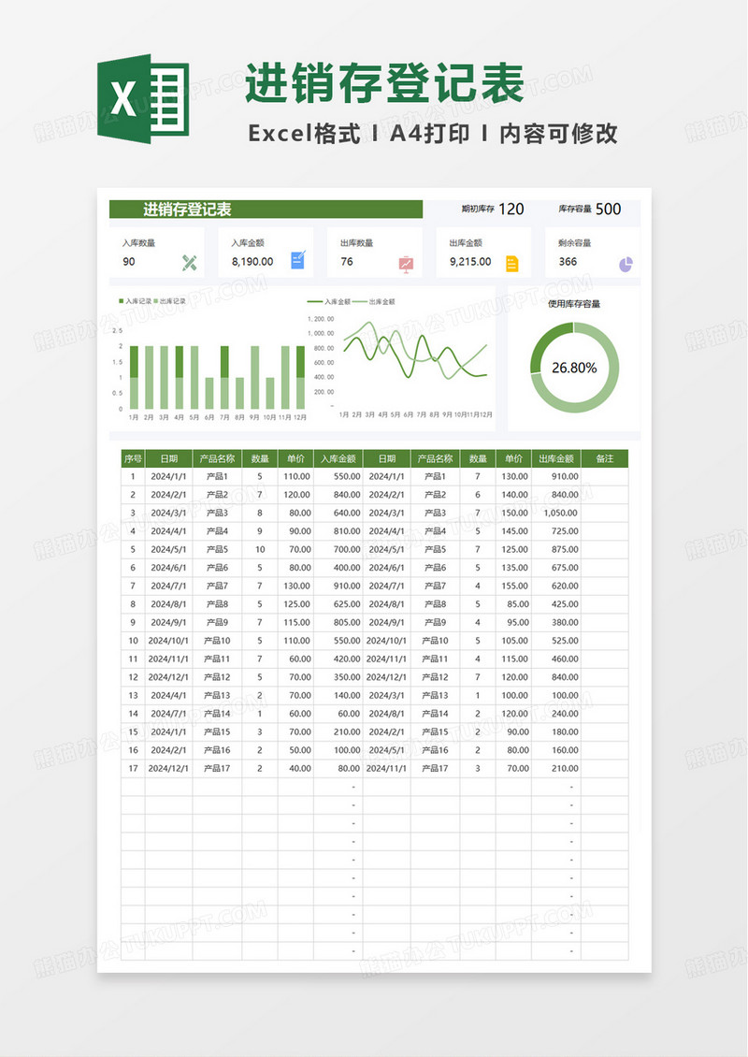
Task: Select the cell with amount 675.00
Action: (x=556, y=568)
